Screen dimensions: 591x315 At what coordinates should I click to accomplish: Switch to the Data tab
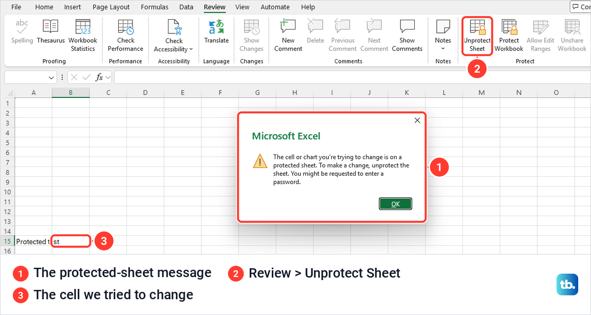186,7
